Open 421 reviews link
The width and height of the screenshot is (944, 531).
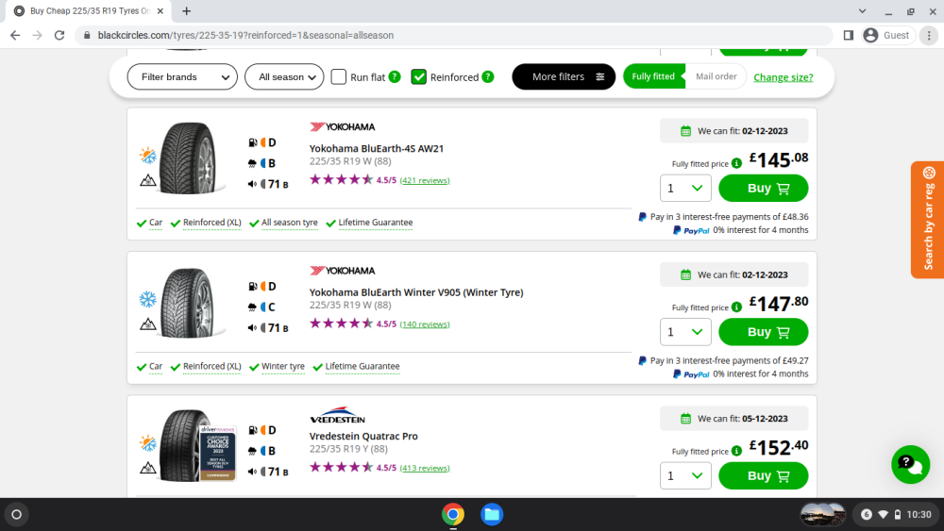pos(425,180)
